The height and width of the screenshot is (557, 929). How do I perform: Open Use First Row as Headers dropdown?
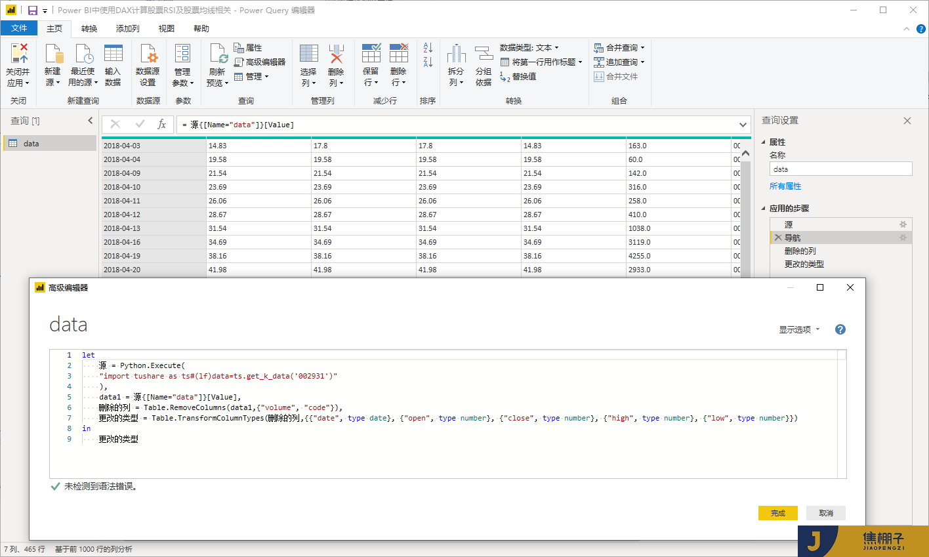click(541, 62)
